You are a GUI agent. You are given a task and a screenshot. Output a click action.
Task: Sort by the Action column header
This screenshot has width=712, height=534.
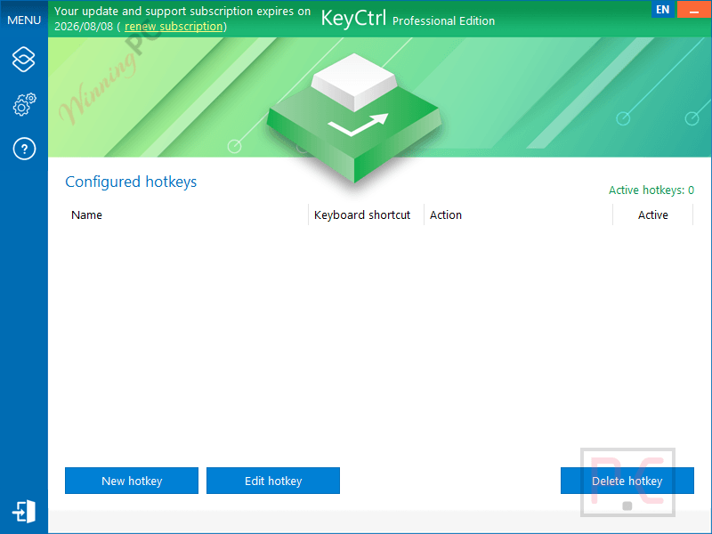(x=518, y=214)
